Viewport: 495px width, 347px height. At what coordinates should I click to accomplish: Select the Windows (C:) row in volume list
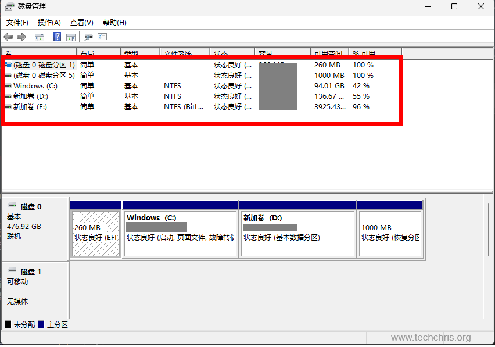35,86
